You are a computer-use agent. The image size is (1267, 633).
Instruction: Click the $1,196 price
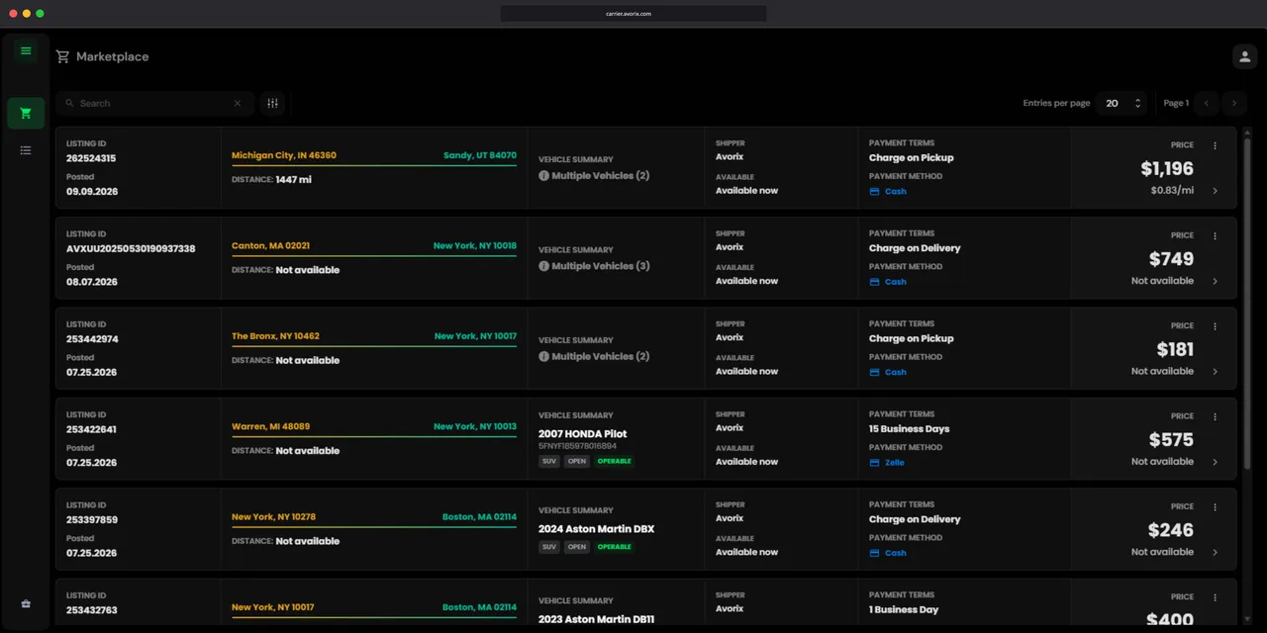1167,169
